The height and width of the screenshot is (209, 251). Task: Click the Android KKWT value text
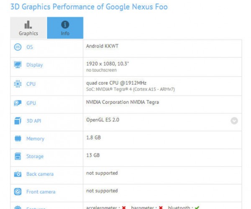(102, 46)
